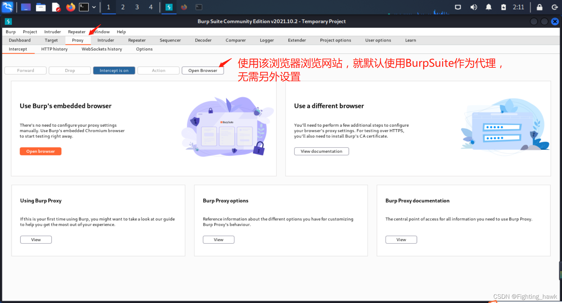Open the Kali dragon applications menu
562x303 pixels.
[7, 7]
